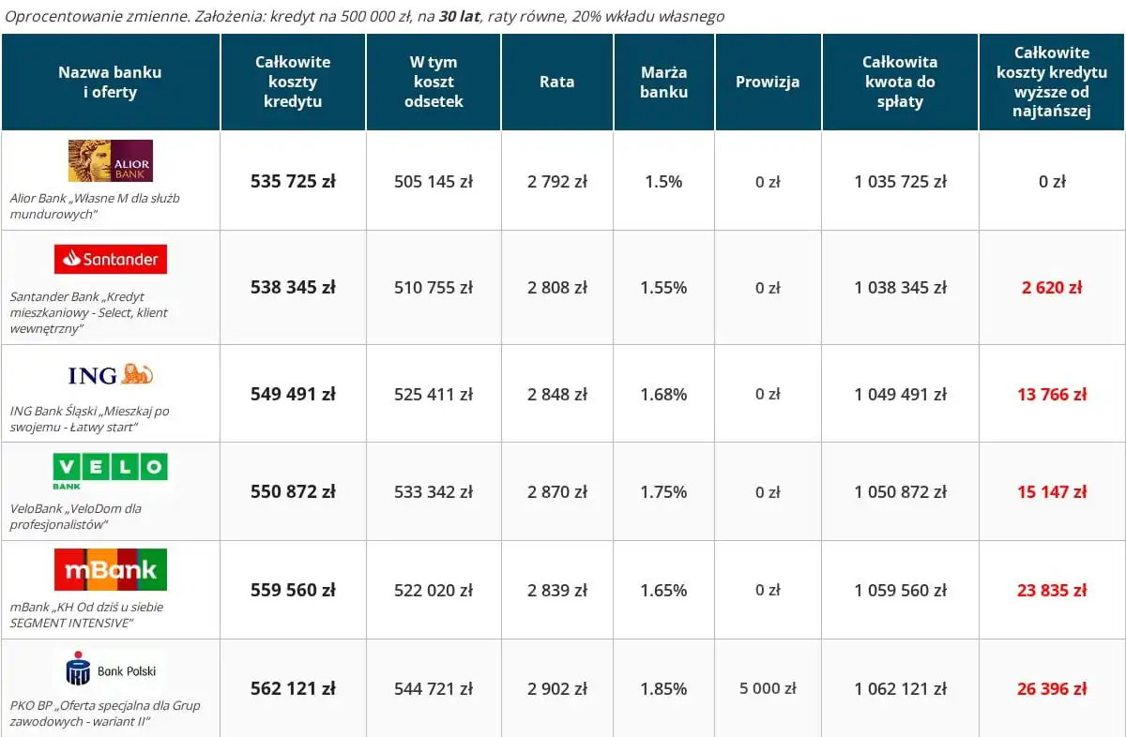Image resolution: width=1126 pixels, height=737 pixels.
Task: Open VeloDom dla profesjonalistów offer text
Action: pos(75,517)
